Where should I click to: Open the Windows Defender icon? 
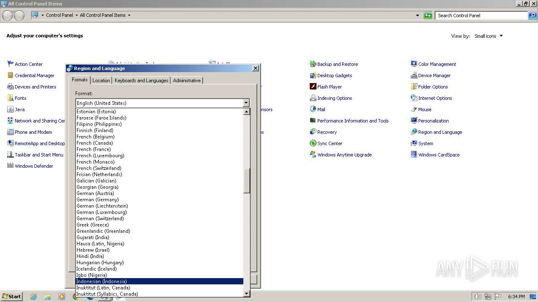(x=11, y=166)
